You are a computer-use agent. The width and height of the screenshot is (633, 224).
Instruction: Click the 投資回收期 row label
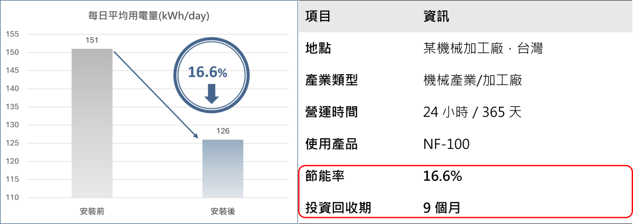coord(338,208)
